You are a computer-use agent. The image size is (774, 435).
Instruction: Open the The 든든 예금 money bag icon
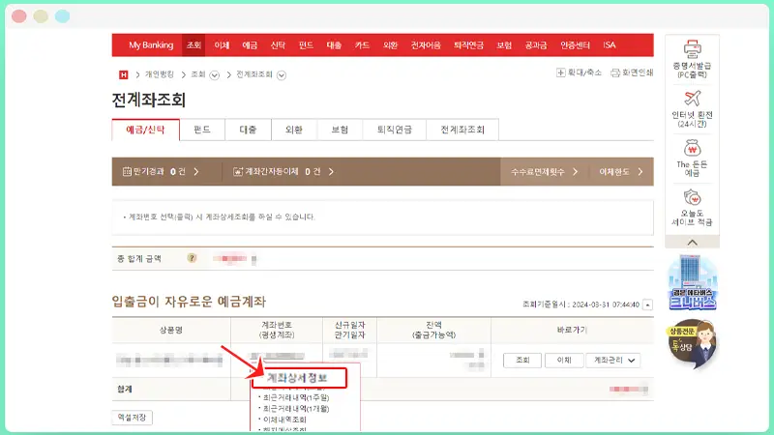692,148
